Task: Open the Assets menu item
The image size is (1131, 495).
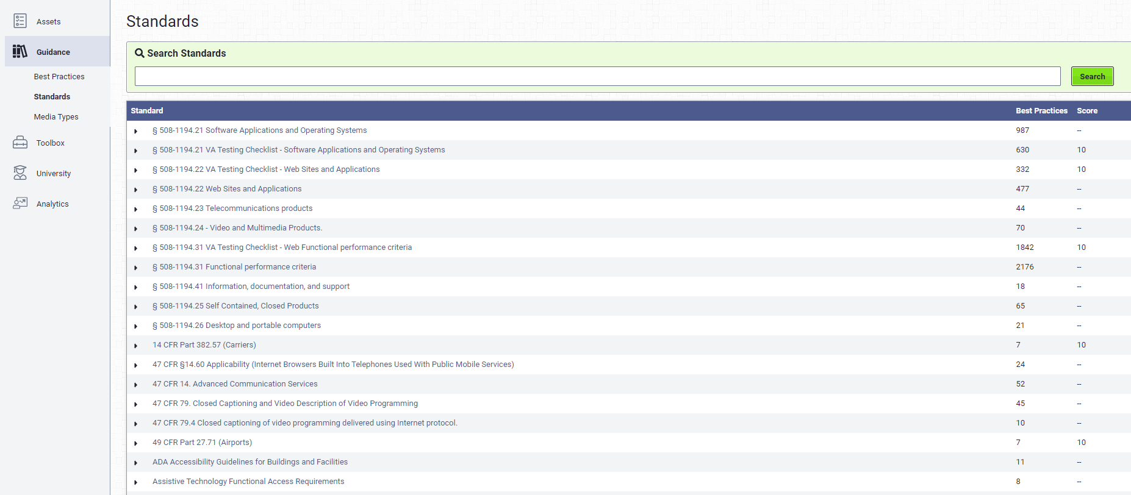Action: (49, 21)
